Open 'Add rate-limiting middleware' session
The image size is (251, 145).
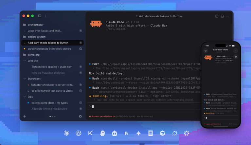pyautogui.click(x=52, y=109)
